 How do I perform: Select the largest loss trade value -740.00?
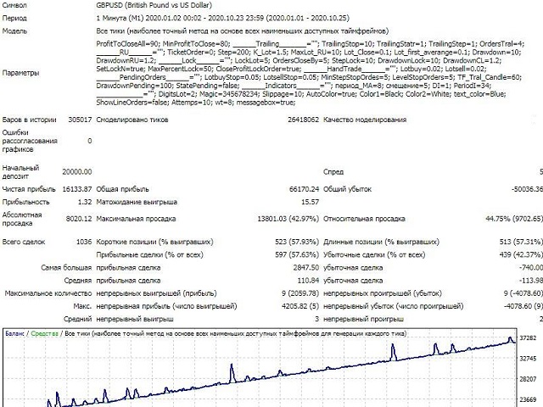pos(531,268)
